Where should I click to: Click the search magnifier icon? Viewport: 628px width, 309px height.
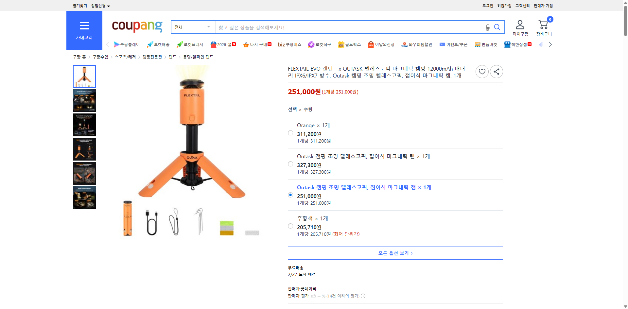[497, 27]
